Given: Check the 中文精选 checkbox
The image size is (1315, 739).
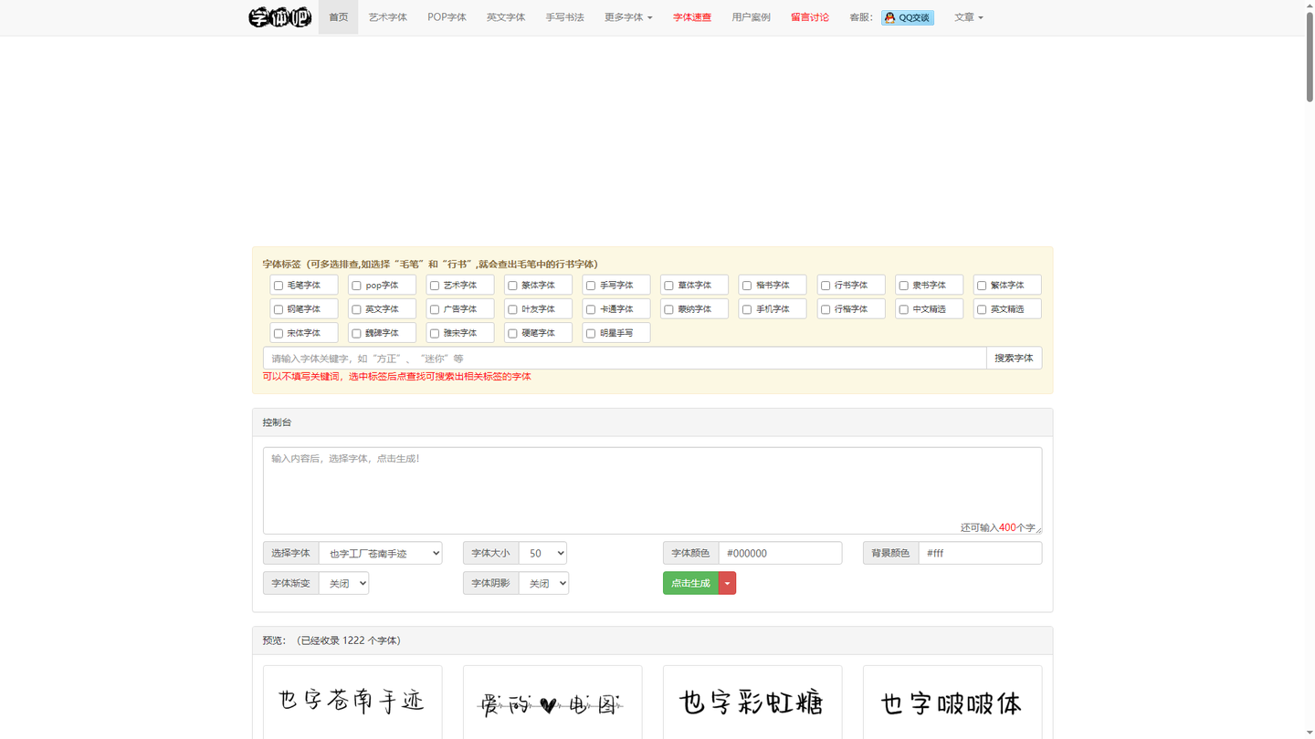Looking at the screenshot, I should (903, 309).
